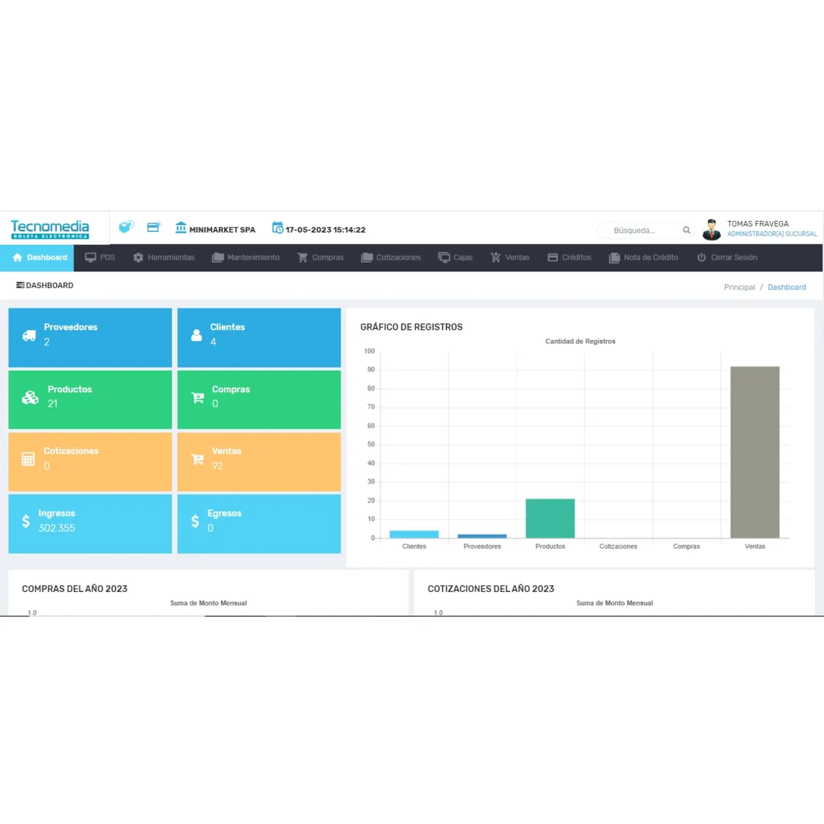Click the Principal breadcrumb link
Screen dimensions: 824x824
[740, 287]
